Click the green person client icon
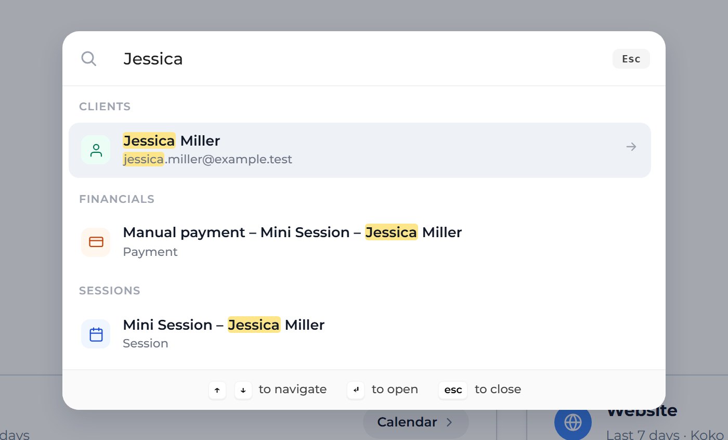This screenshot has width=728, height=440. click(x=96, y=150)
